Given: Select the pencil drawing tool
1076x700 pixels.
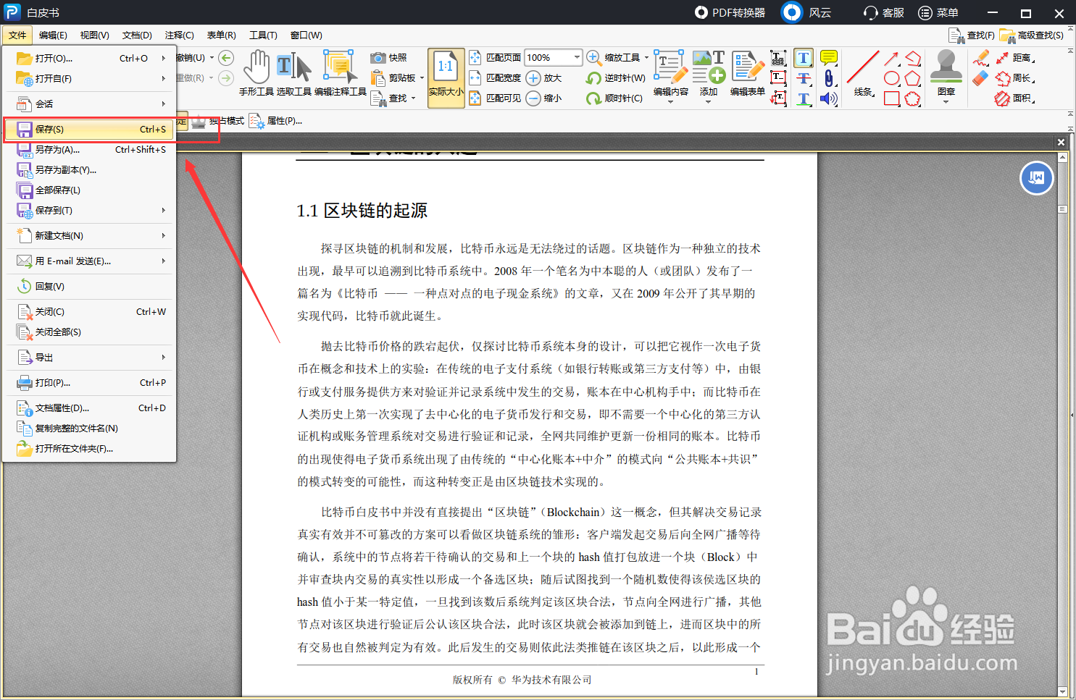Looking at the screenshot, I should pos(981,58).
